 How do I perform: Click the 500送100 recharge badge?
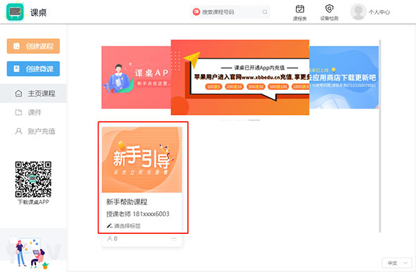[278, 87]
